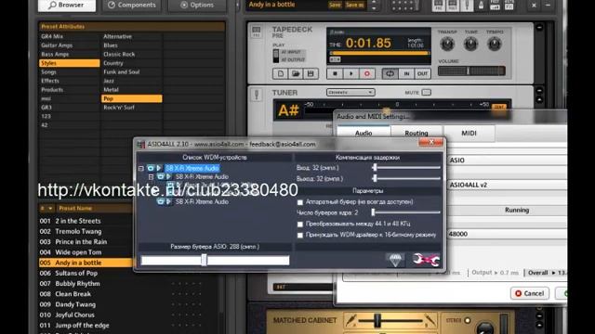Toggle loop mode in Tapedeck
This screenshot has height=334, width=595.
click(390, 73)
